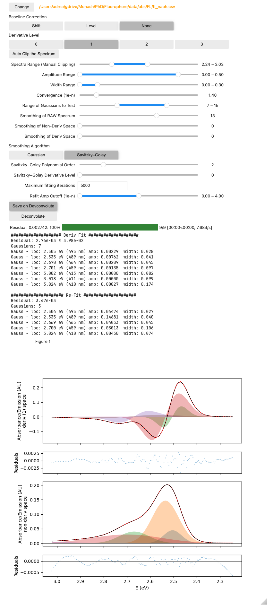This screenshot has width=273, height=610.
Task: Click Width Range upper slider handle
Action: click(98, 85)
